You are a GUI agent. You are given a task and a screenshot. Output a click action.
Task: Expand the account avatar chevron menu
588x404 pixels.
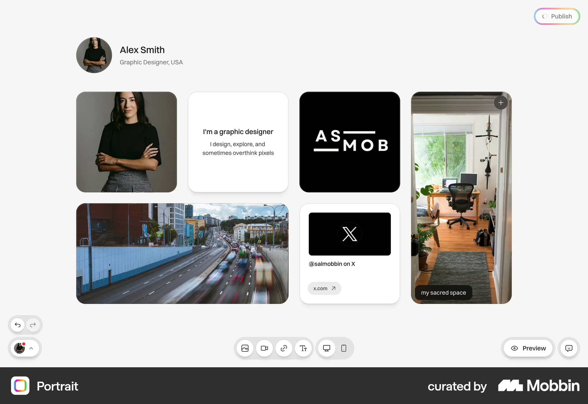31,348
